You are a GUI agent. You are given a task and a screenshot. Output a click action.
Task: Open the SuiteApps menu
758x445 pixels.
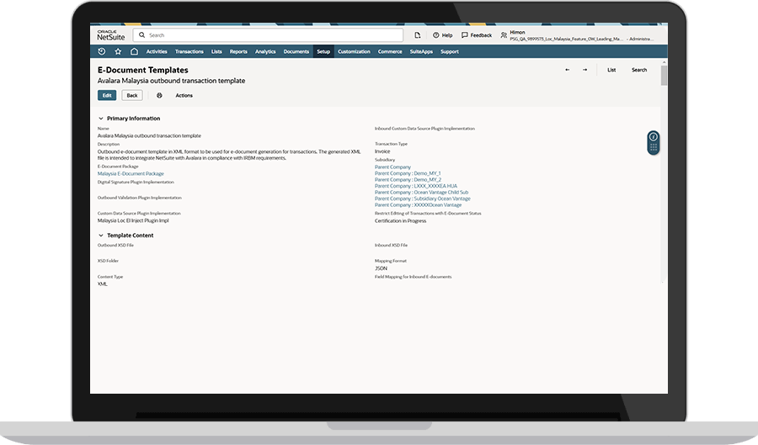tap(422, 51)
